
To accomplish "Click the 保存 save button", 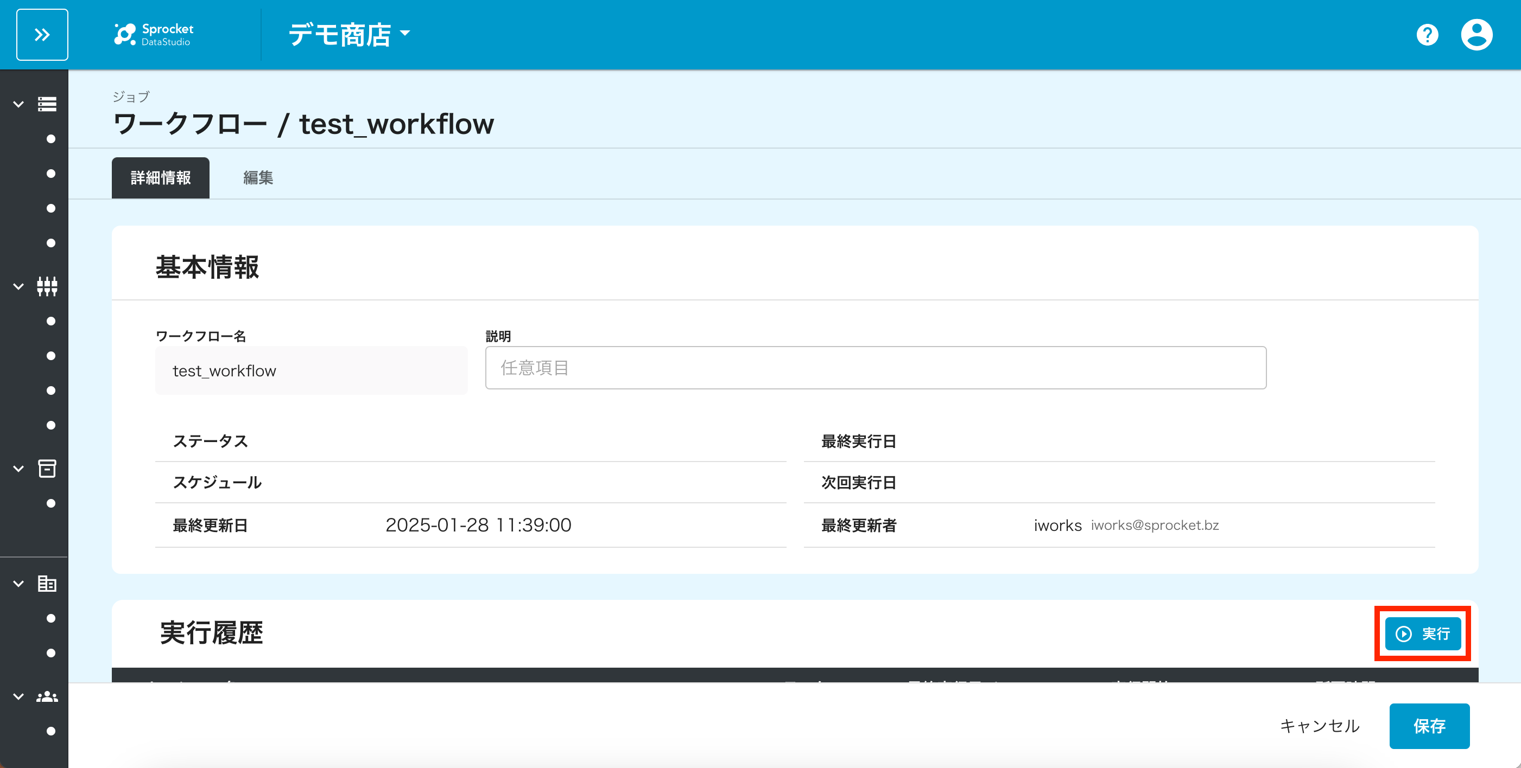I will (1429, 726).
